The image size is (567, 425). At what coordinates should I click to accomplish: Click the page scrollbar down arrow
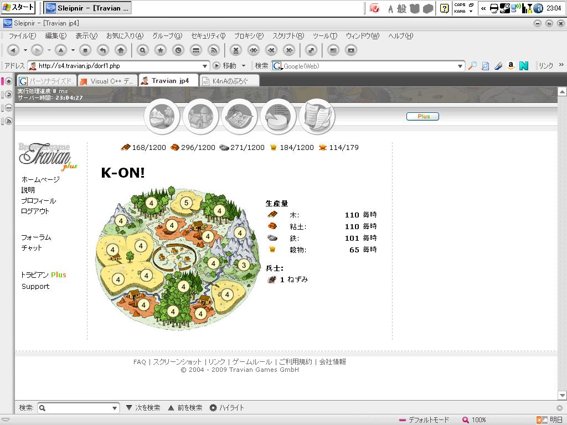pos(562,395)
